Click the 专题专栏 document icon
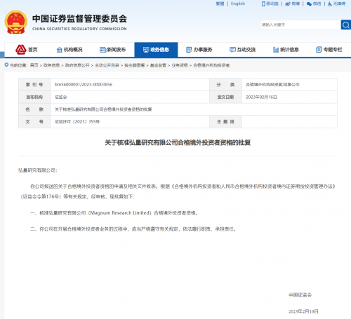Viewport: 351px width, 319px height. pyautogui.click(x=319, y=50)
